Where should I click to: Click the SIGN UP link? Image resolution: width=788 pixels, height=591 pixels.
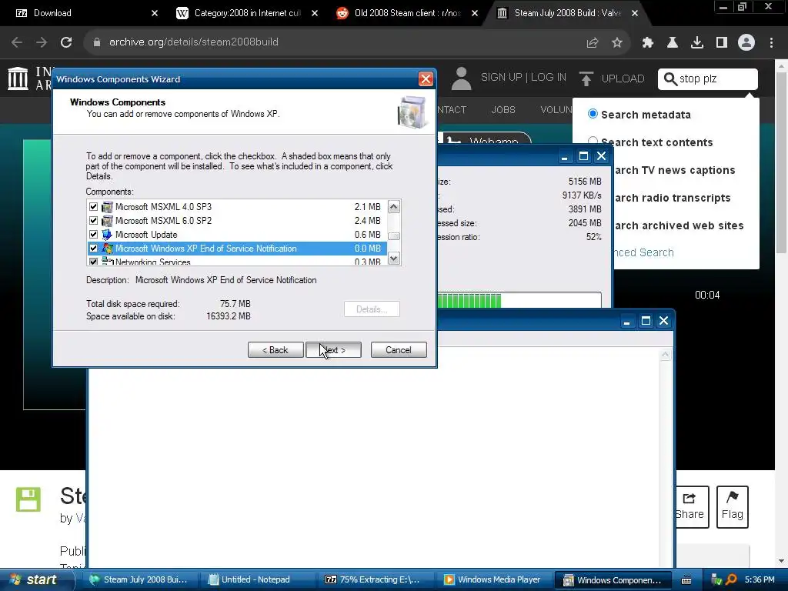[x=501, y=78]
